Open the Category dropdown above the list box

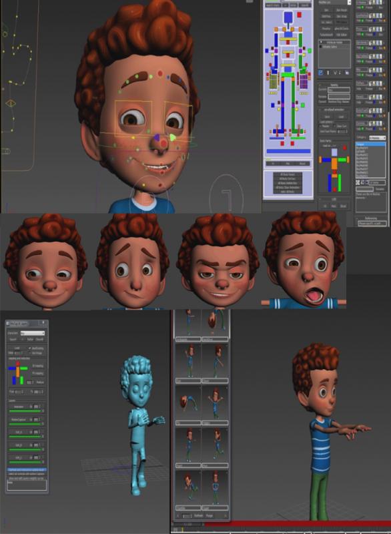point(378,138)
